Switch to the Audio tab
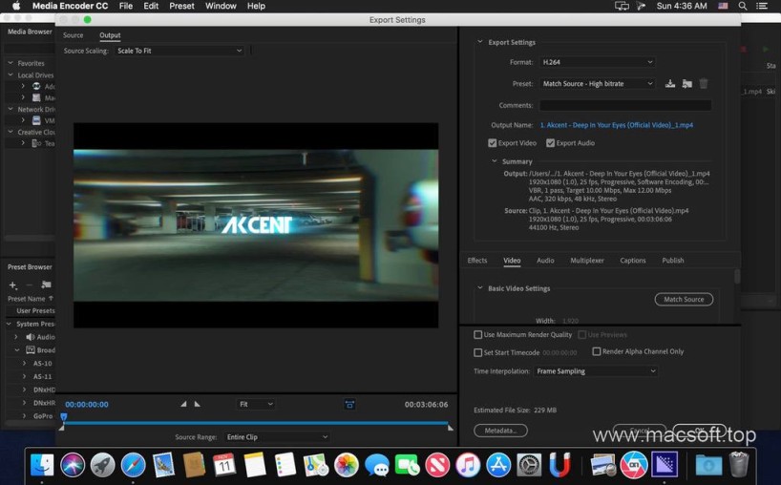The image size is (781, 485). pos(545,261)
